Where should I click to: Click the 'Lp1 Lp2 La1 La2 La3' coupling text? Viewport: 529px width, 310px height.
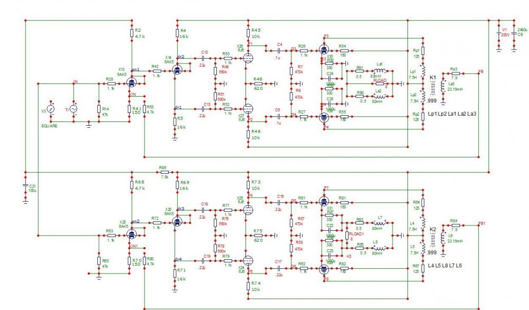pos(450,114)
